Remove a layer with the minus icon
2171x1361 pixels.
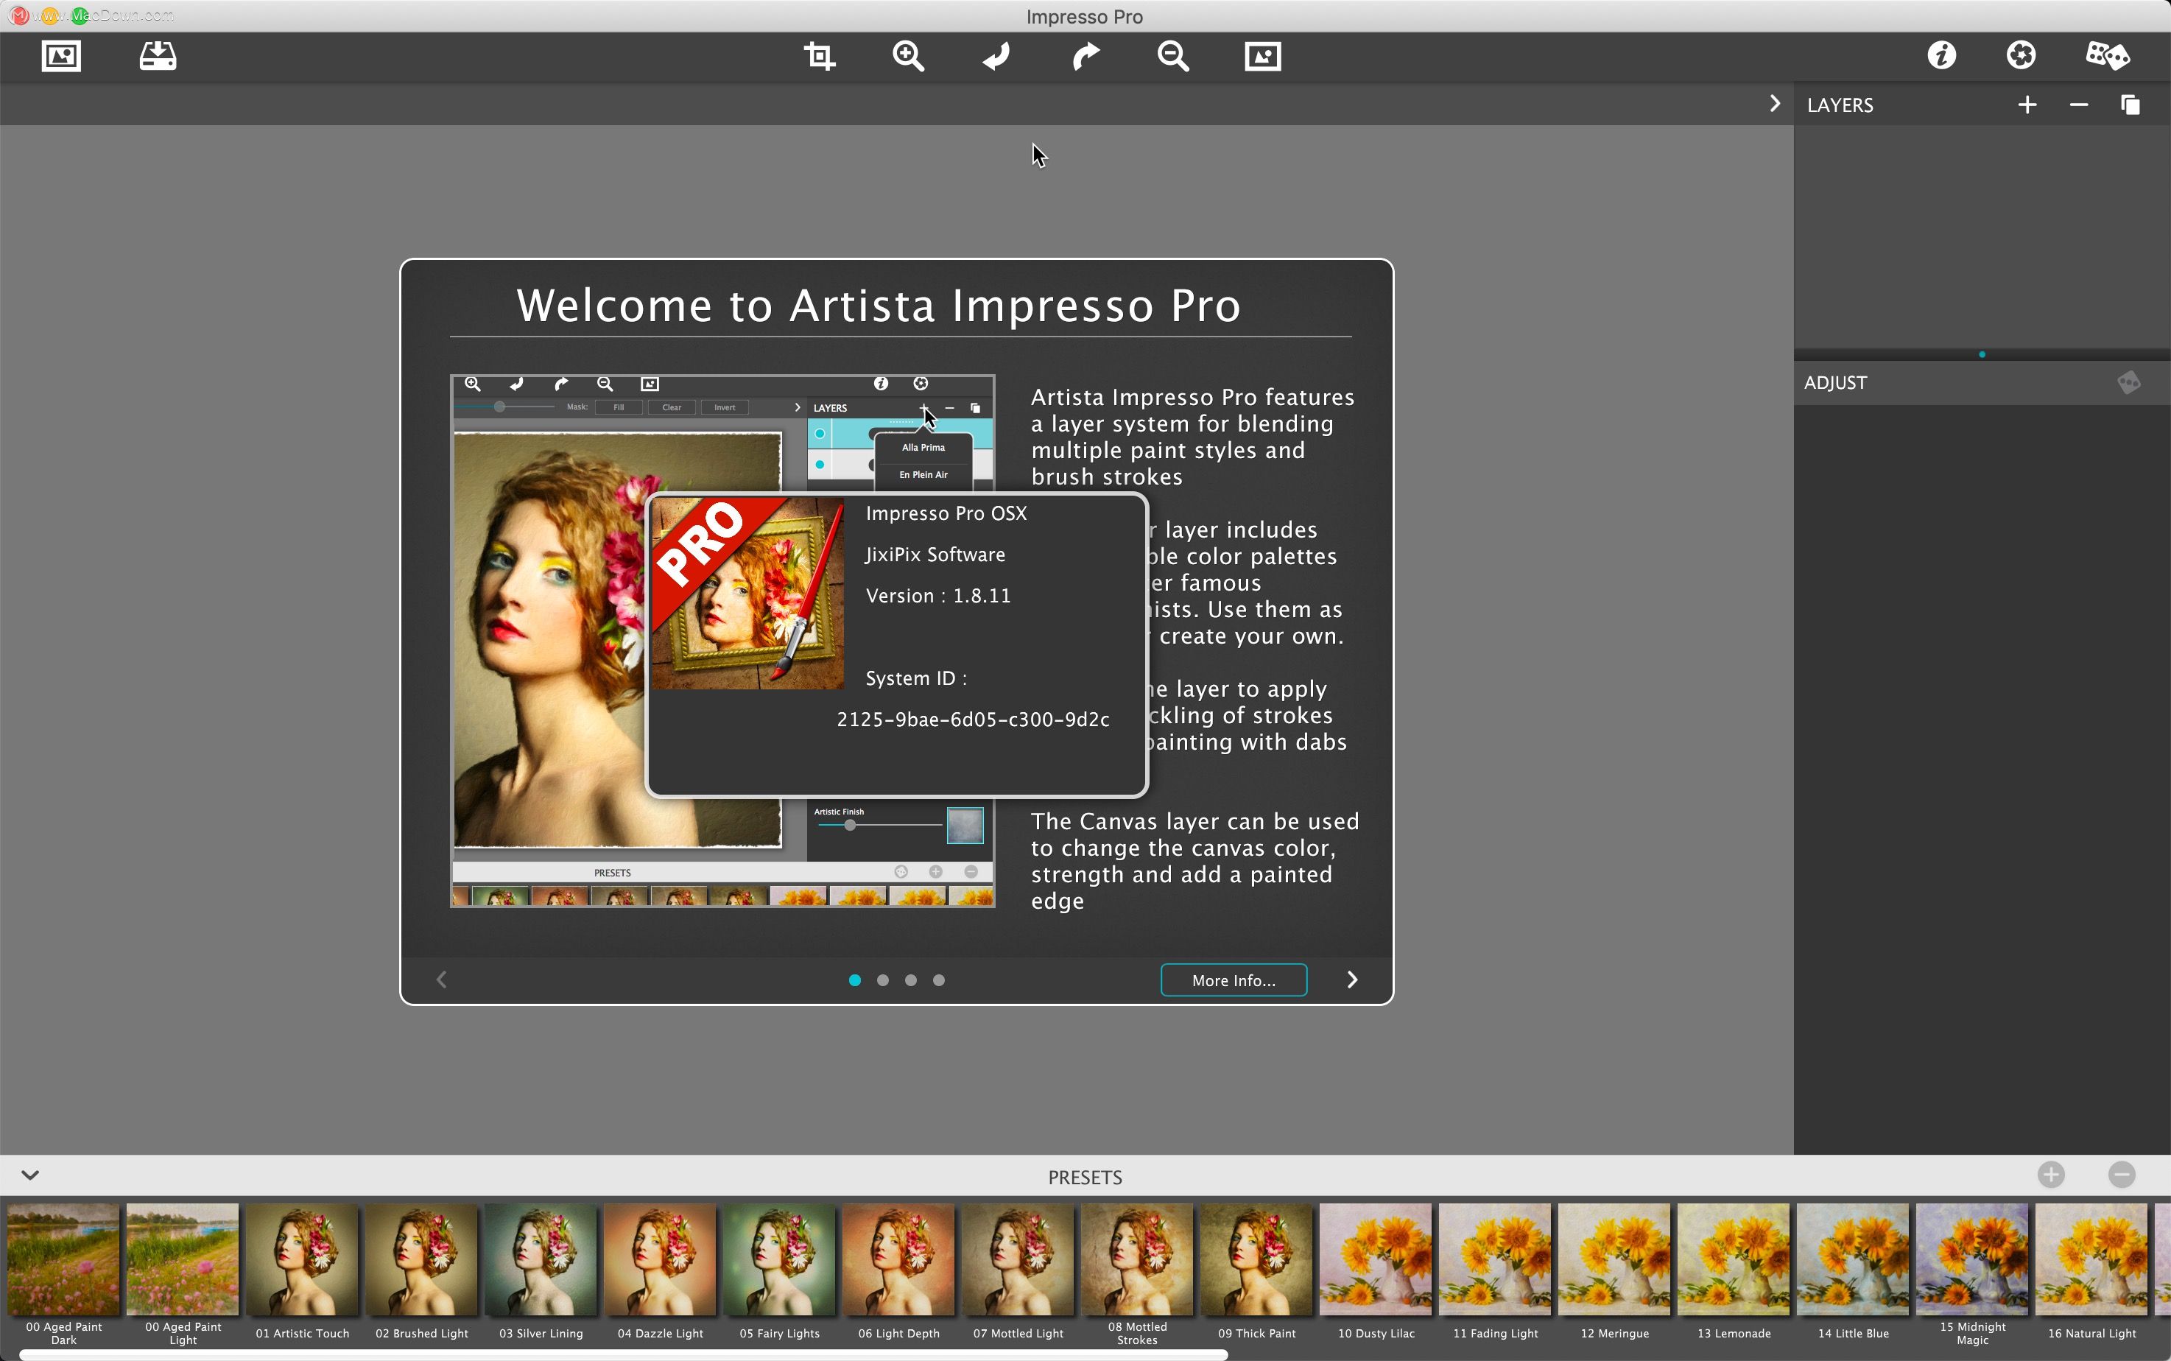(2078, 105)
